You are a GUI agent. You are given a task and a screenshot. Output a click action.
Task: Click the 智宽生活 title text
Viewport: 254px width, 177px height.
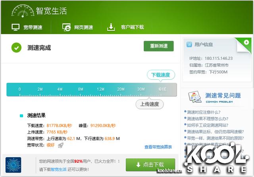pos(51,11)
